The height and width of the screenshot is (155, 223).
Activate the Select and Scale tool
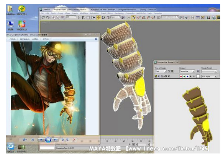pos(108,18)
